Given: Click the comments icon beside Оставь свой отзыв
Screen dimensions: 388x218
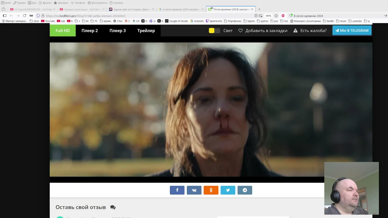Looking at the screenshot, I should click(x=113, y=207).
